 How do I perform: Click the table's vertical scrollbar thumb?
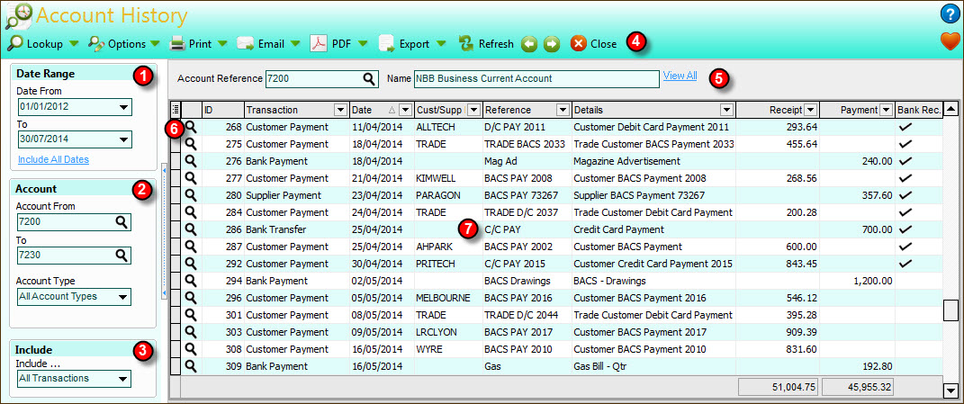[950, 310]
